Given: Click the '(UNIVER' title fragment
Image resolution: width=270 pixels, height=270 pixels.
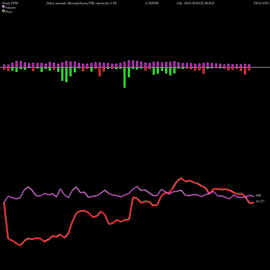Looking at the screenshot, I should tap(152, 3).
